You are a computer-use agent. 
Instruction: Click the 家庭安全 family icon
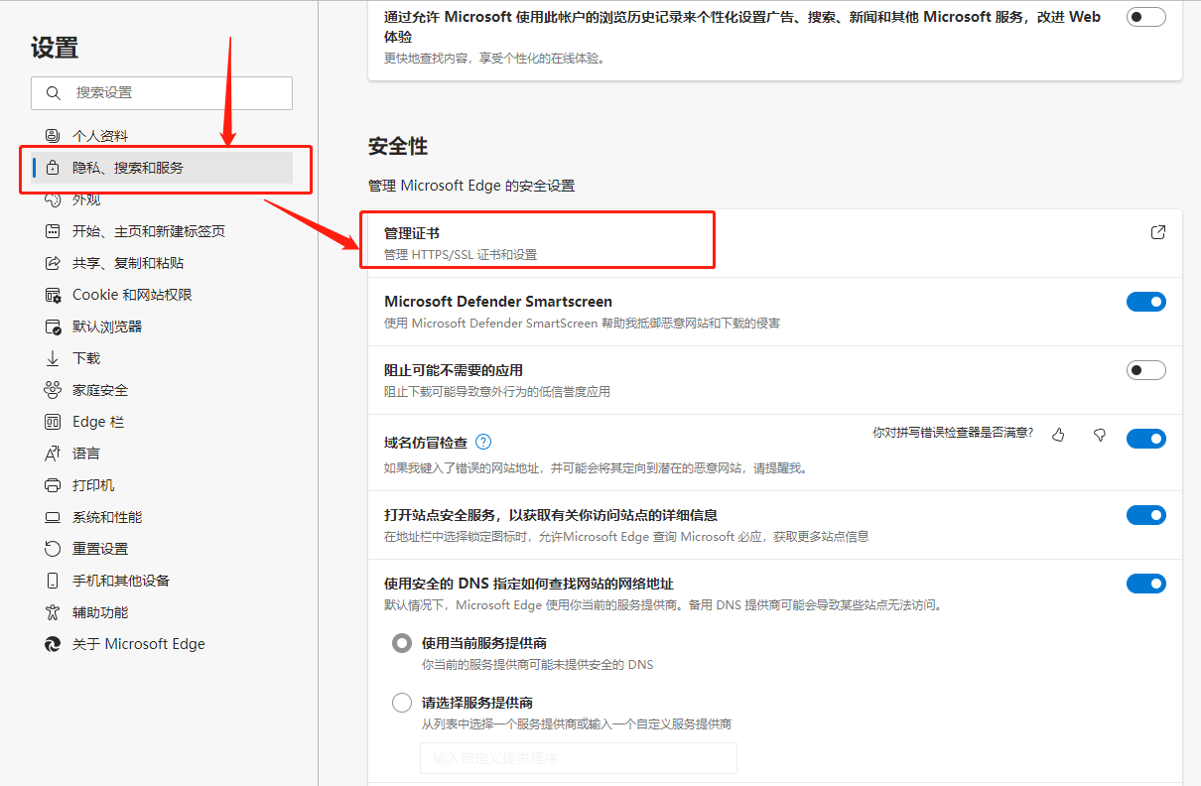[53, 390]
